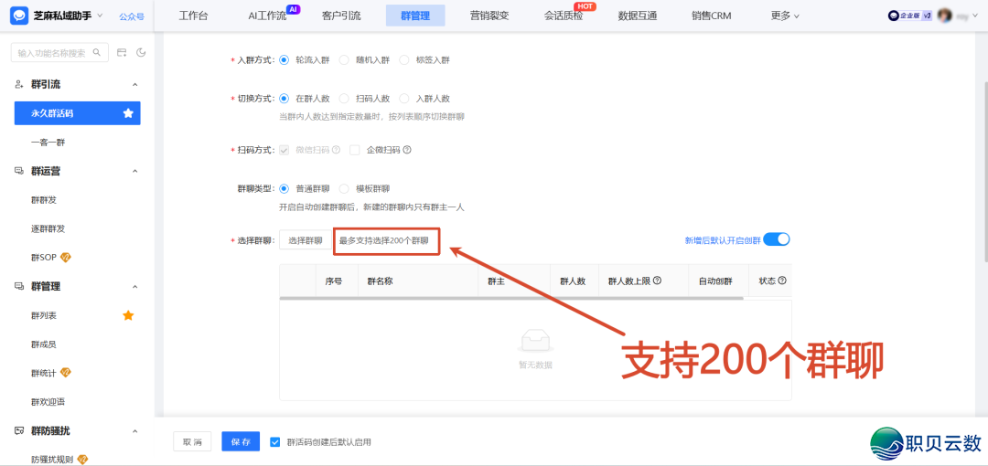Switch to 销售CRM tab
Screen dimensions: 988x466
click(x=712, y=16)
